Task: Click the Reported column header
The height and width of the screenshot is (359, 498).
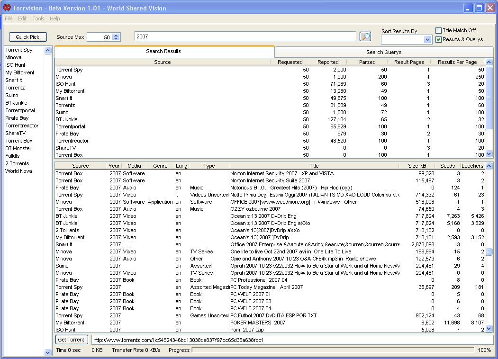Action: (x=328, y=62)
